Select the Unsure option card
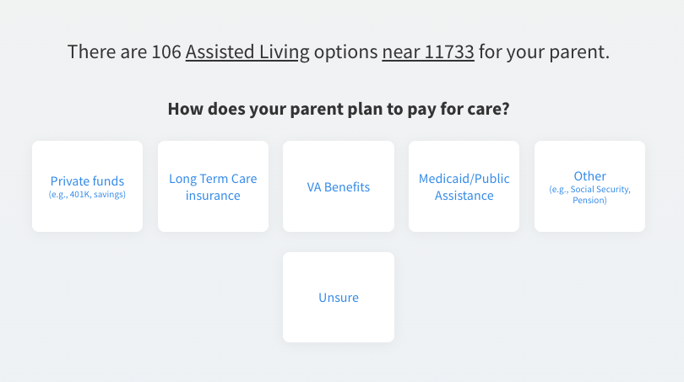 coord(338,297)
